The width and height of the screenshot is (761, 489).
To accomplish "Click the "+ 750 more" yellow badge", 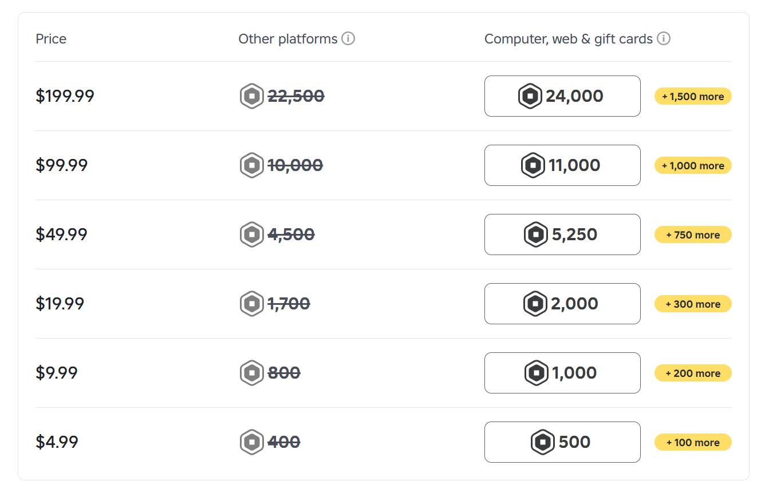I will pos(693,235).
